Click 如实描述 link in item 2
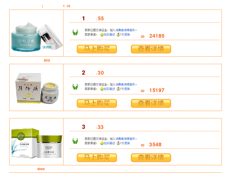Image resolution: width=231 pixels, height=173 pixels. (x=109, y=89)
